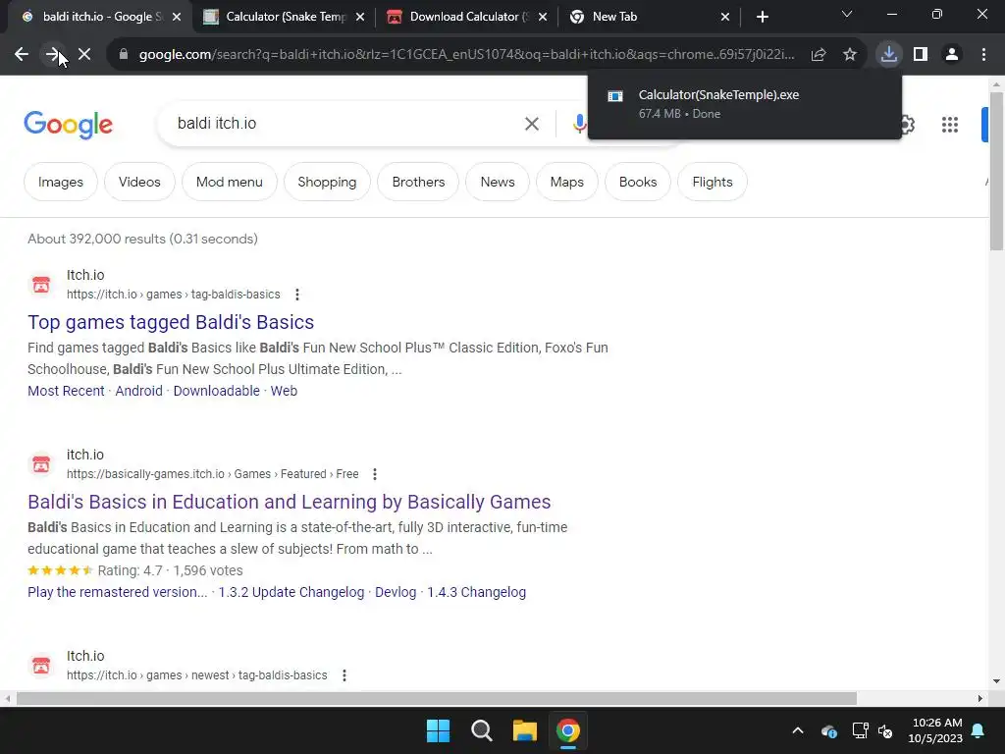
Task: Bookmark this page with the star icon
Action: click(850, 55)
